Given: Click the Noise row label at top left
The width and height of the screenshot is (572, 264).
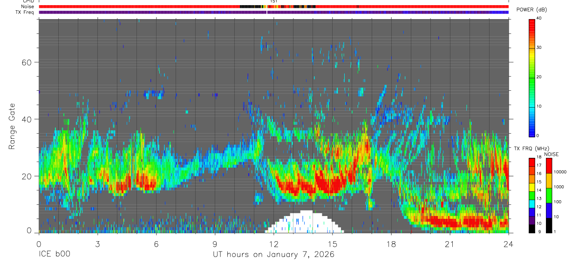Looking at the screenshot, I should point(28,7).
